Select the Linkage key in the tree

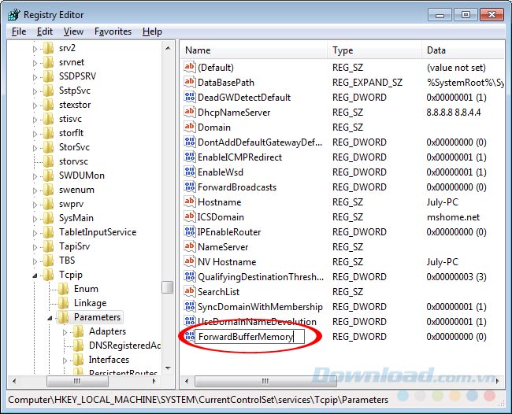pyautogui.click(x=90, y=303)
